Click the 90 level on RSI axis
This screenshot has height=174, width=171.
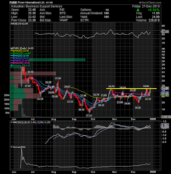pos(163,26)
